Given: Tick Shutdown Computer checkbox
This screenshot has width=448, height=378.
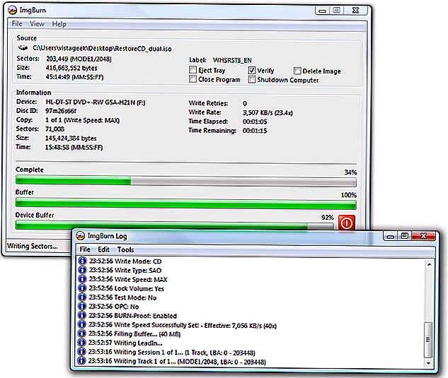Looking at the screenshot, I should click(252, 80).
